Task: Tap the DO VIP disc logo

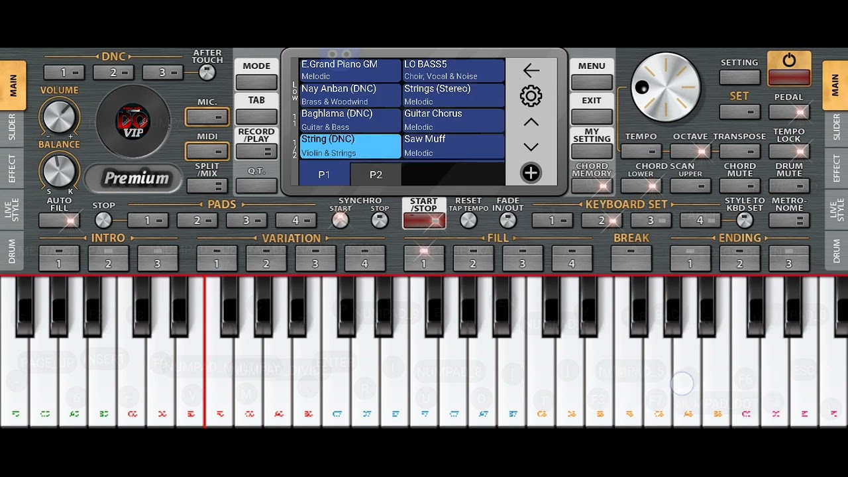Action: (133, 123)
